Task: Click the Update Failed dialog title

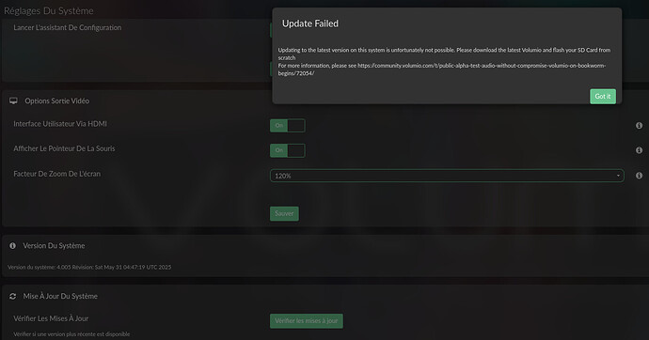Action: (x=310, y=23)
